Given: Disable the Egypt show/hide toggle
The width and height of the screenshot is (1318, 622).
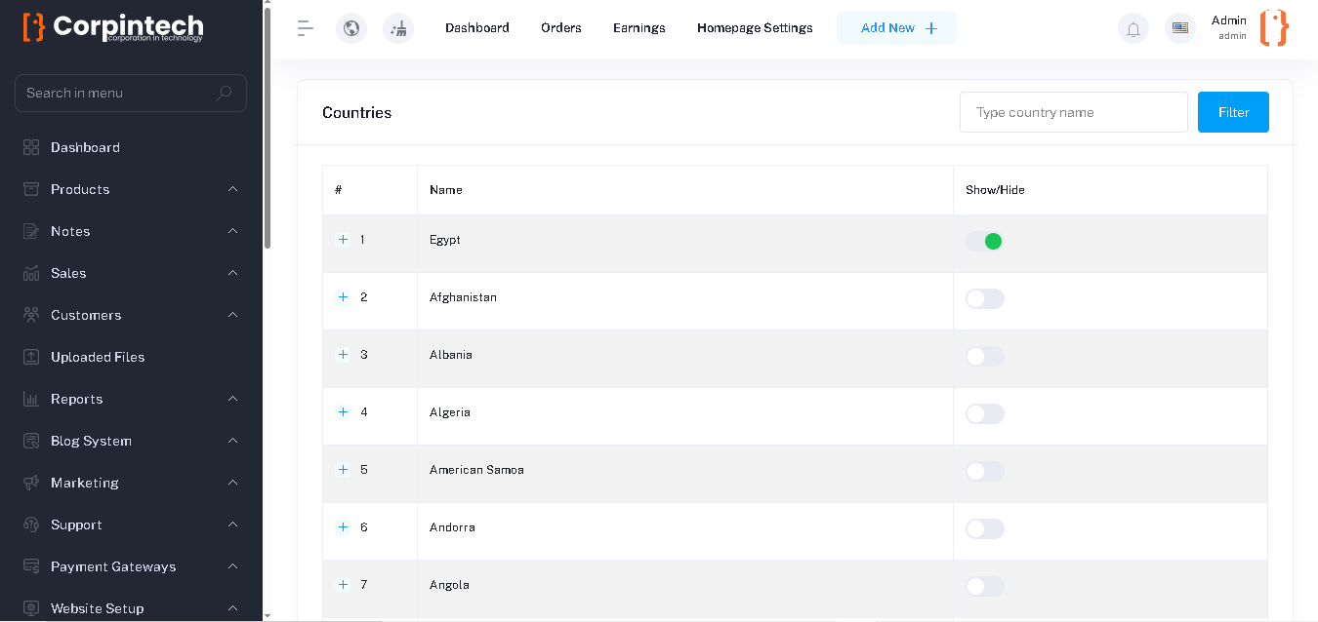Looking at the screenshot, I should (984, 242).
